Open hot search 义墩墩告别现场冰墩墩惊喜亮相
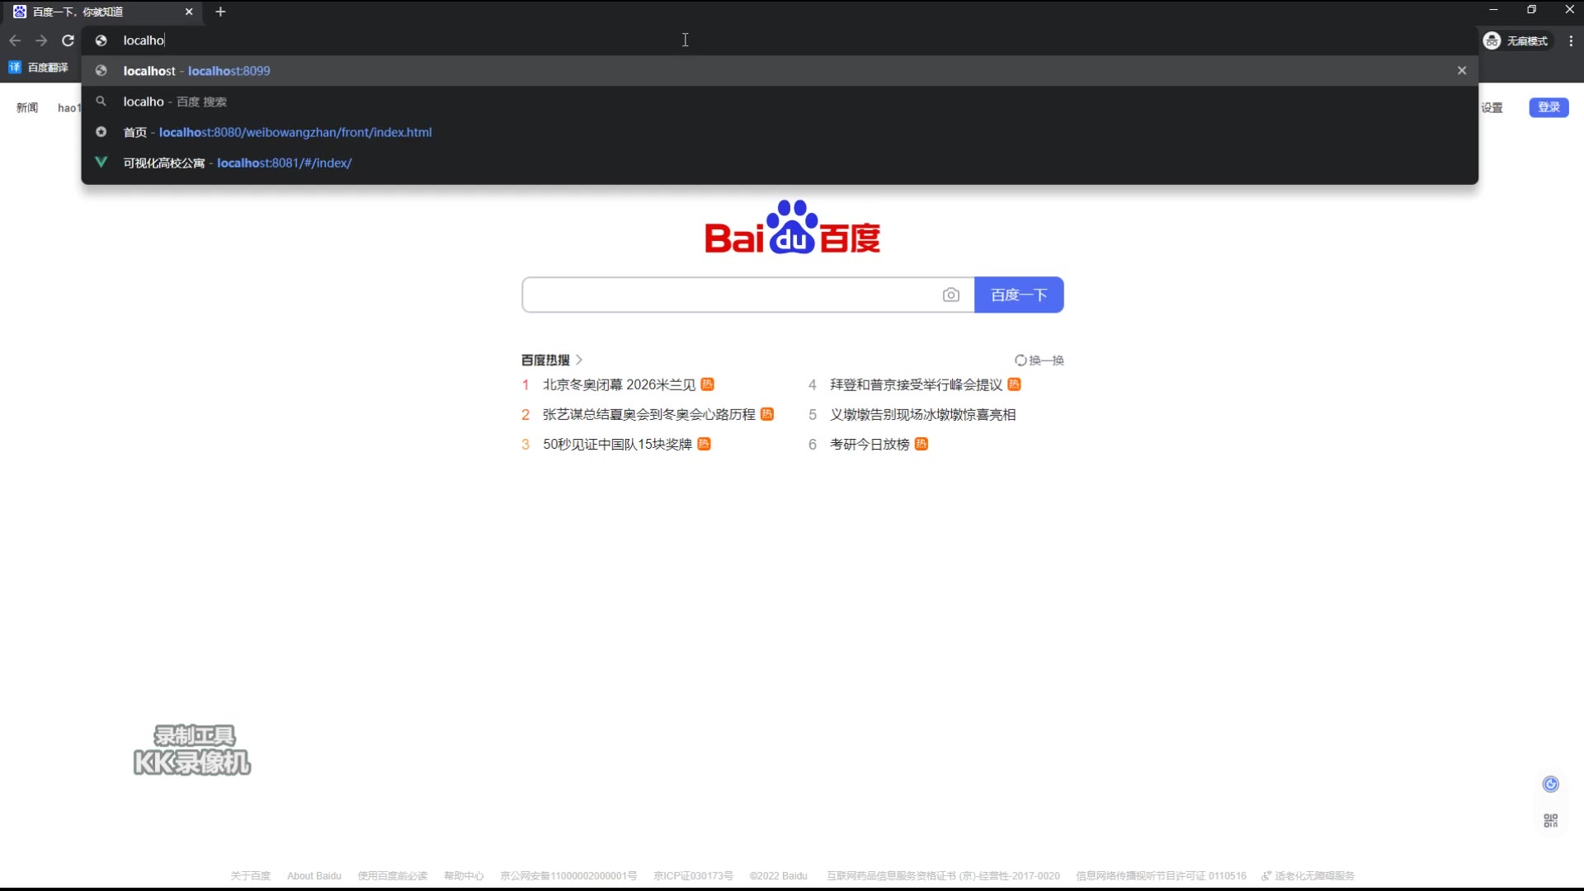This screenshot has width=1584, height=891. [922, 414]
